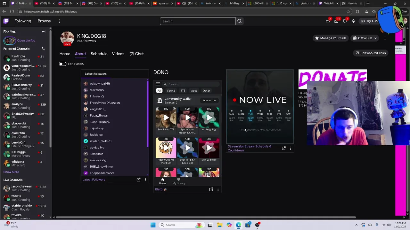
Task: Reload the page in browser
Action: pos(12,11)
